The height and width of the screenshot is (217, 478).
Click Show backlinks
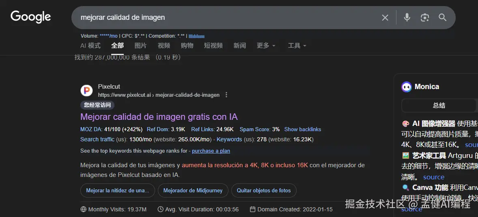coord(303,129)
